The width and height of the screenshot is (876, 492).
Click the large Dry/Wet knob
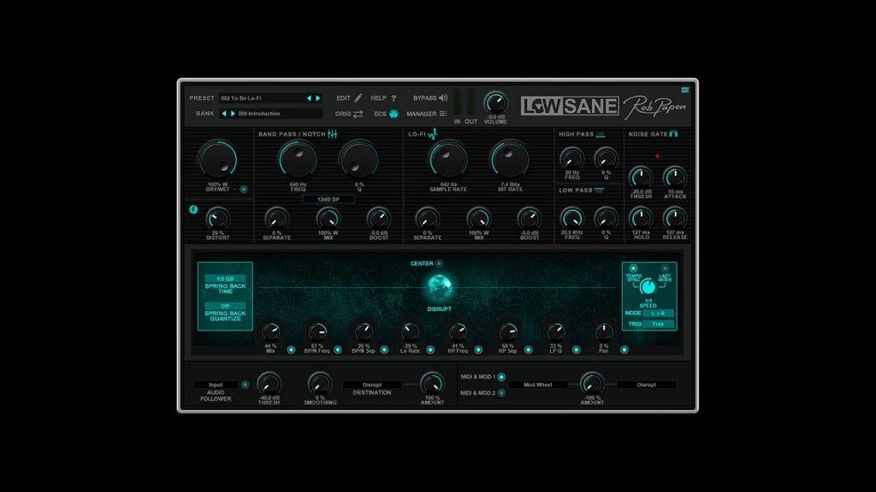click(217, 160)
